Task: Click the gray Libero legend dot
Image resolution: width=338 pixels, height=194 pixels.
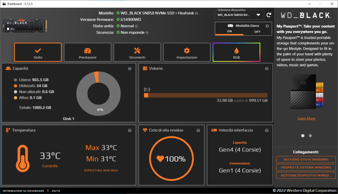Action: pos(15,80)
